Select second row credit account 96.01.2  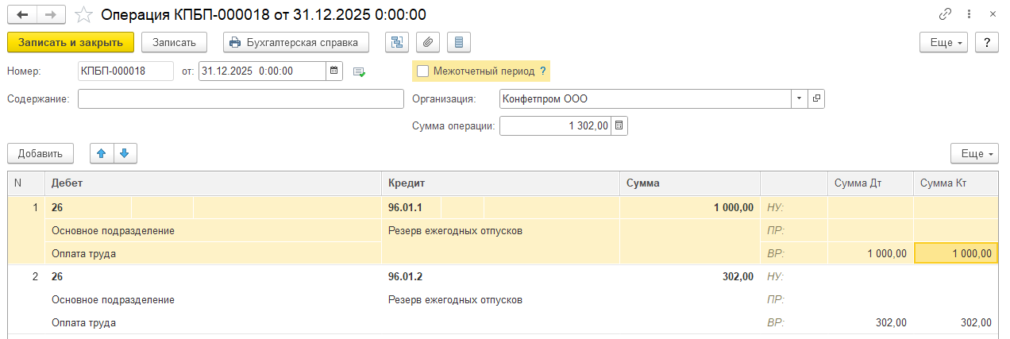point(404,277)
